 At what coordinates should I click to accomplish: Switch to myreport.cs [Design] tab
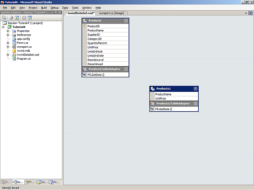(111, 13)
